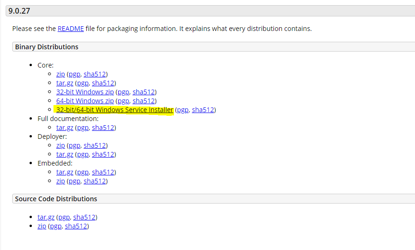Download Full documentation tar.gz
Image resolution: width=415 pixels, height=250 pixels.
pos(65,128)
